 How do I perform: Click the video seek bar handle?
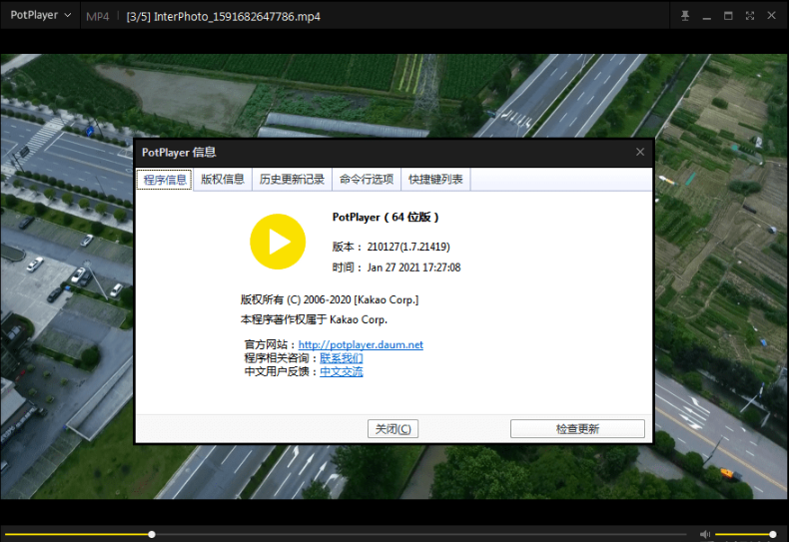pyautogui.click(x=152, y=534)
